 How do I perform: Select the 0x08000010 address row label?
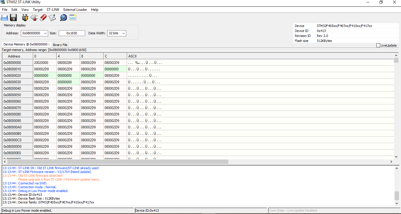(x=18, y=69)
